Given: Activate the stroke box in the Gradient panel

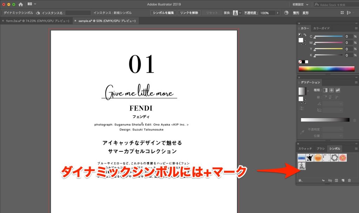Looking at the screenshot, I should point(304,101).
